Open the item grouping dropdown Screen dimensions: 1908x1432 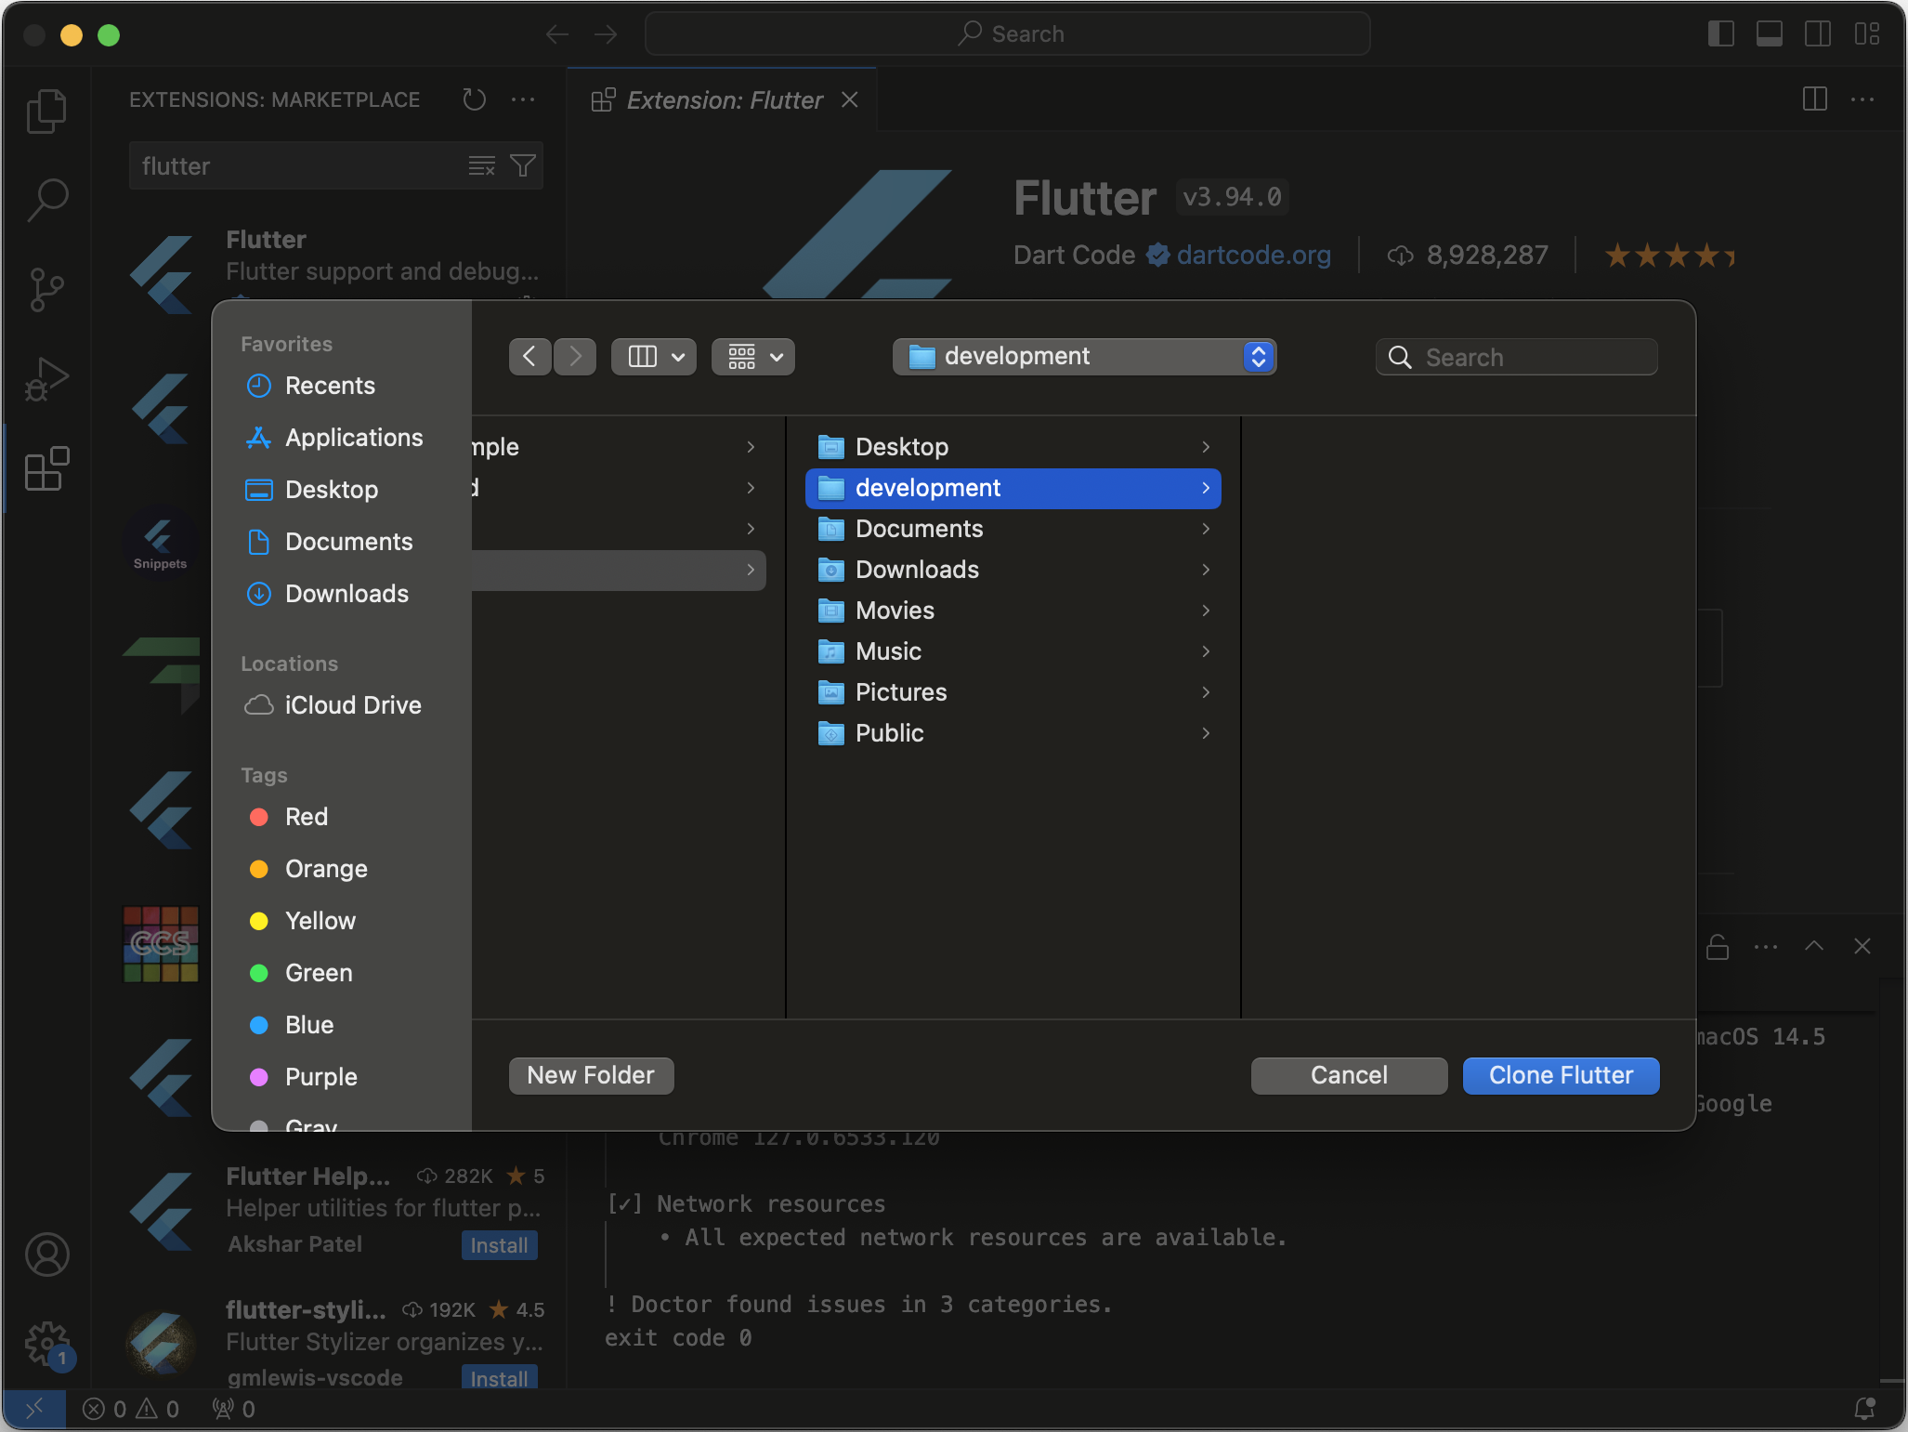pos(753,357)
